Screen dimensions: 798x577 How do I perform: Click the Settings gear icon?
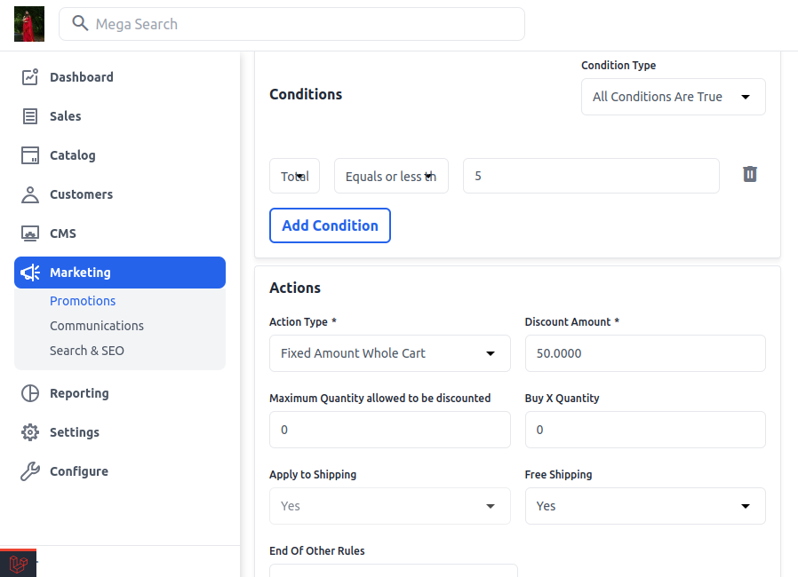coord(30,432)
